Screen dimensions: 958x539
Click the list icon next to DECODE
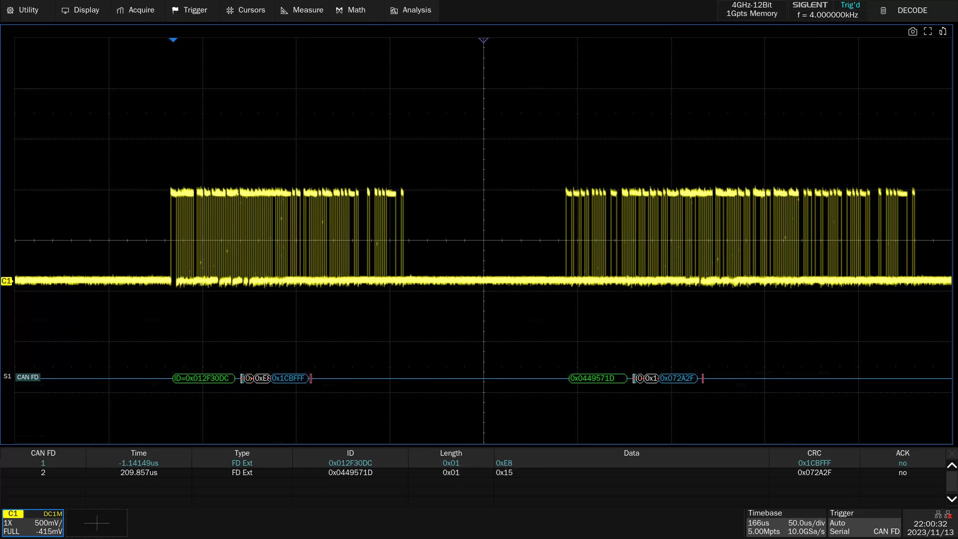tap(884, 10)
